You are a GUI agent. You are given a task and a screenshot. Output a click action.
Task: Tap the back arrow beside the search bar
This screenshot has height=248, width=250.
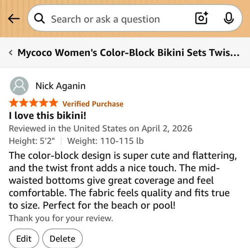point(13,19)
